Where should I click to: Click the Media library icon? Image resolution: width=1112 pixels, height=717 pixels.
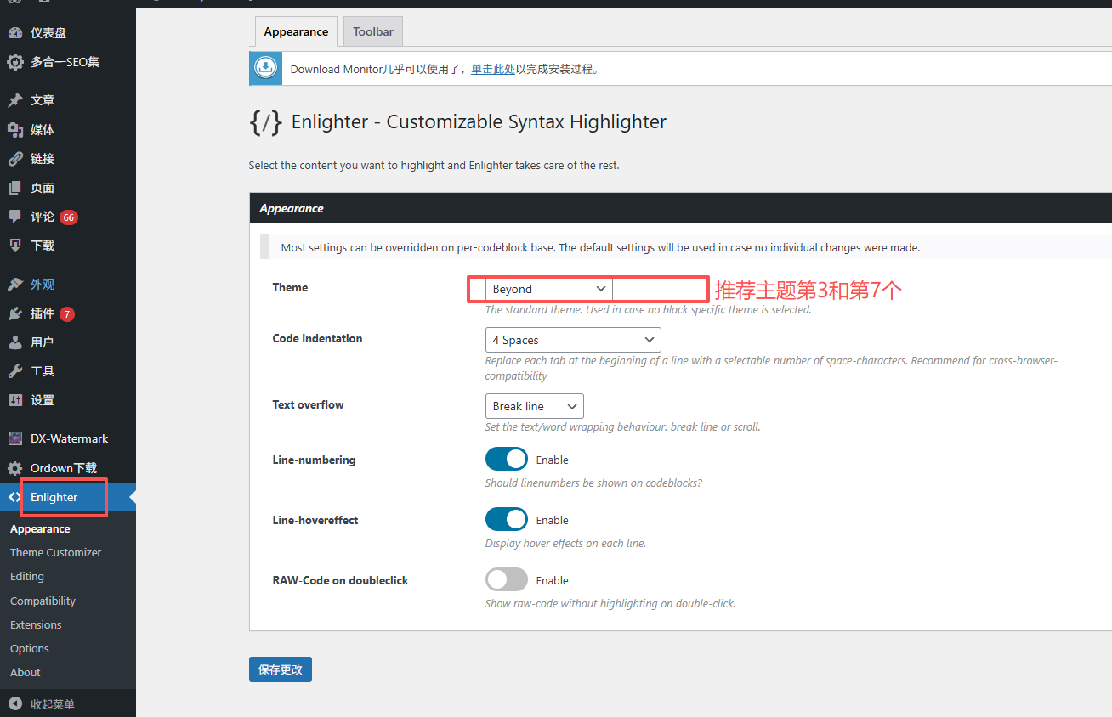click(15, 130)
